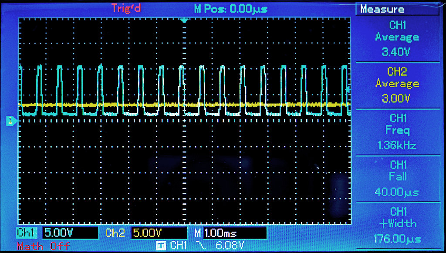The height and width of the screenshot is (253, 446).
Task: Open the Measure menu header
Action: pyautogui.click(x=398, y=9)
